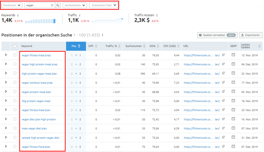This screenshot has width=264, height=152.
Task: View SERP snapshot for male vegan diet plan
Action: click(x=233, y=128)
